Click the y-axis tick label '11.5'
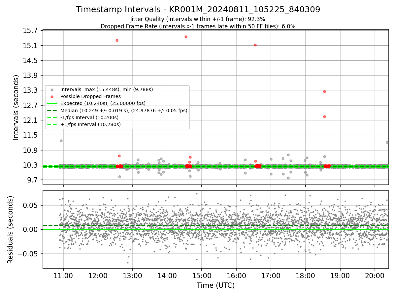This screenshot has width=396, height=297. (x=31, y=135)
